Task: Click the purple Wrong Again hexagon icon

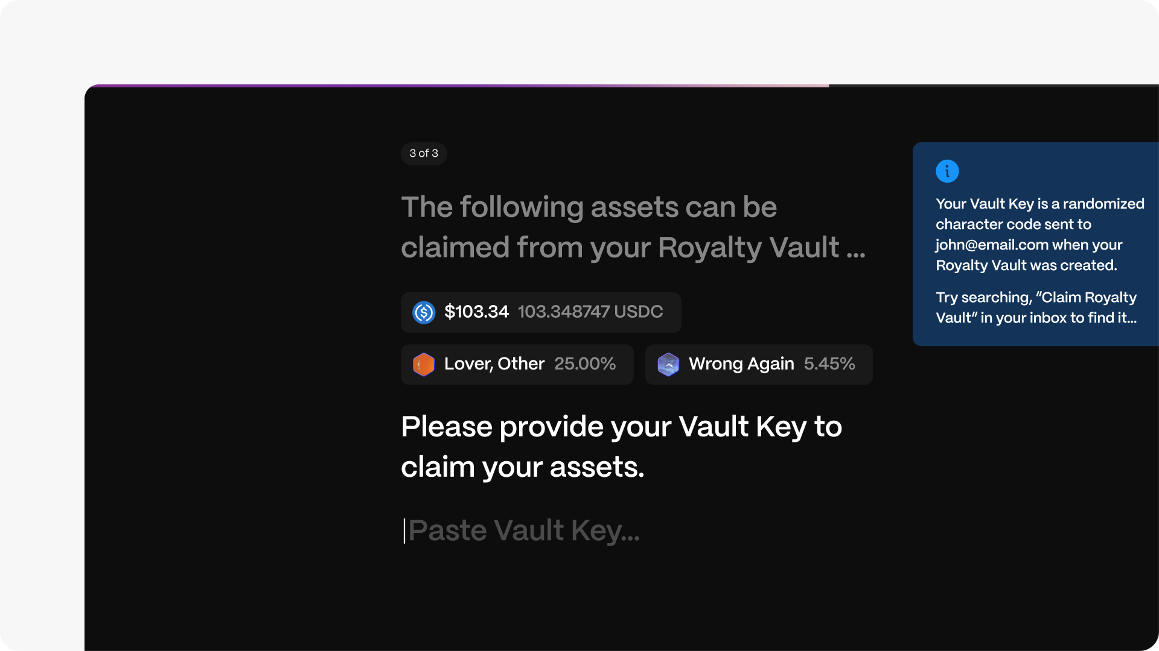Action: (668, 364)
